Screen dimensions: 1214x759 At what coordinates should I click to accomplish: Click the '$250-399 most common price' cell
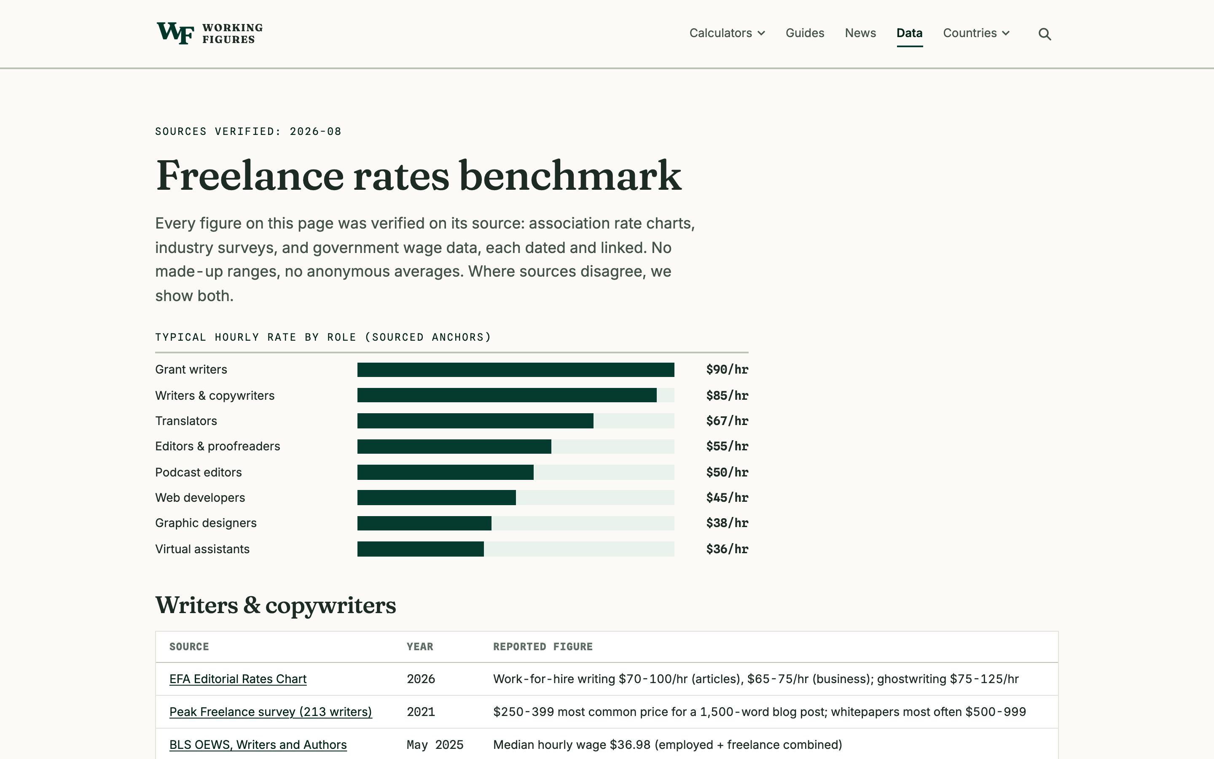[x=760, y=712]
